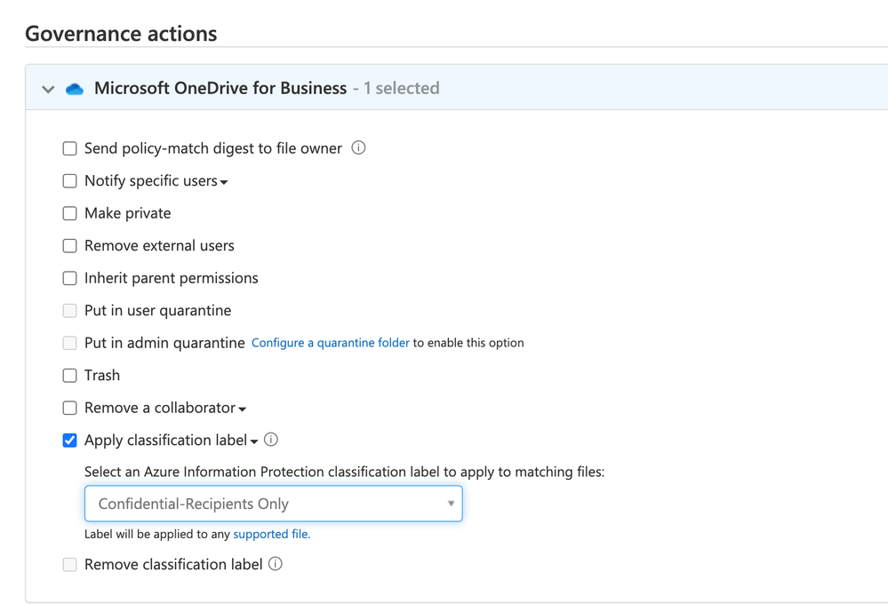Image resolution: width=888 pixels, height=604 pixels.
Task: Click the Governance actions heading
Action: [121, 34]
